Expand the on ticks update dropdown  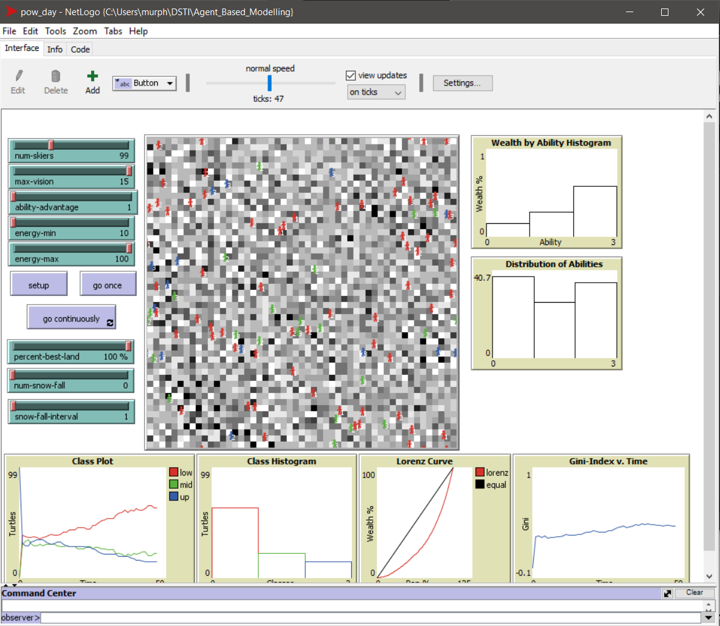[x=376, y=92]
